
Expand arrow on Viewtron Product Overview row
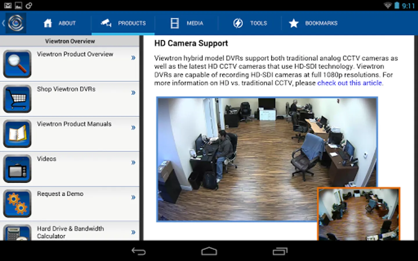pos(133,58)
